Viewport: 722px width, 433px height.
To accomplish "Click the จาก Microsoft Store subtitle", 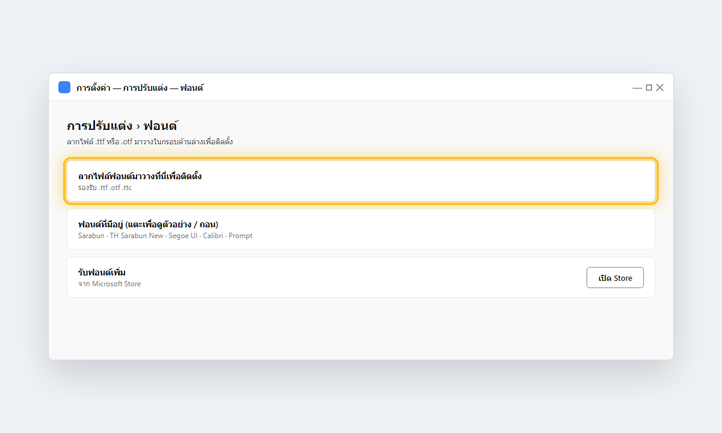I will pyautogui.click(x=110, y=284).
